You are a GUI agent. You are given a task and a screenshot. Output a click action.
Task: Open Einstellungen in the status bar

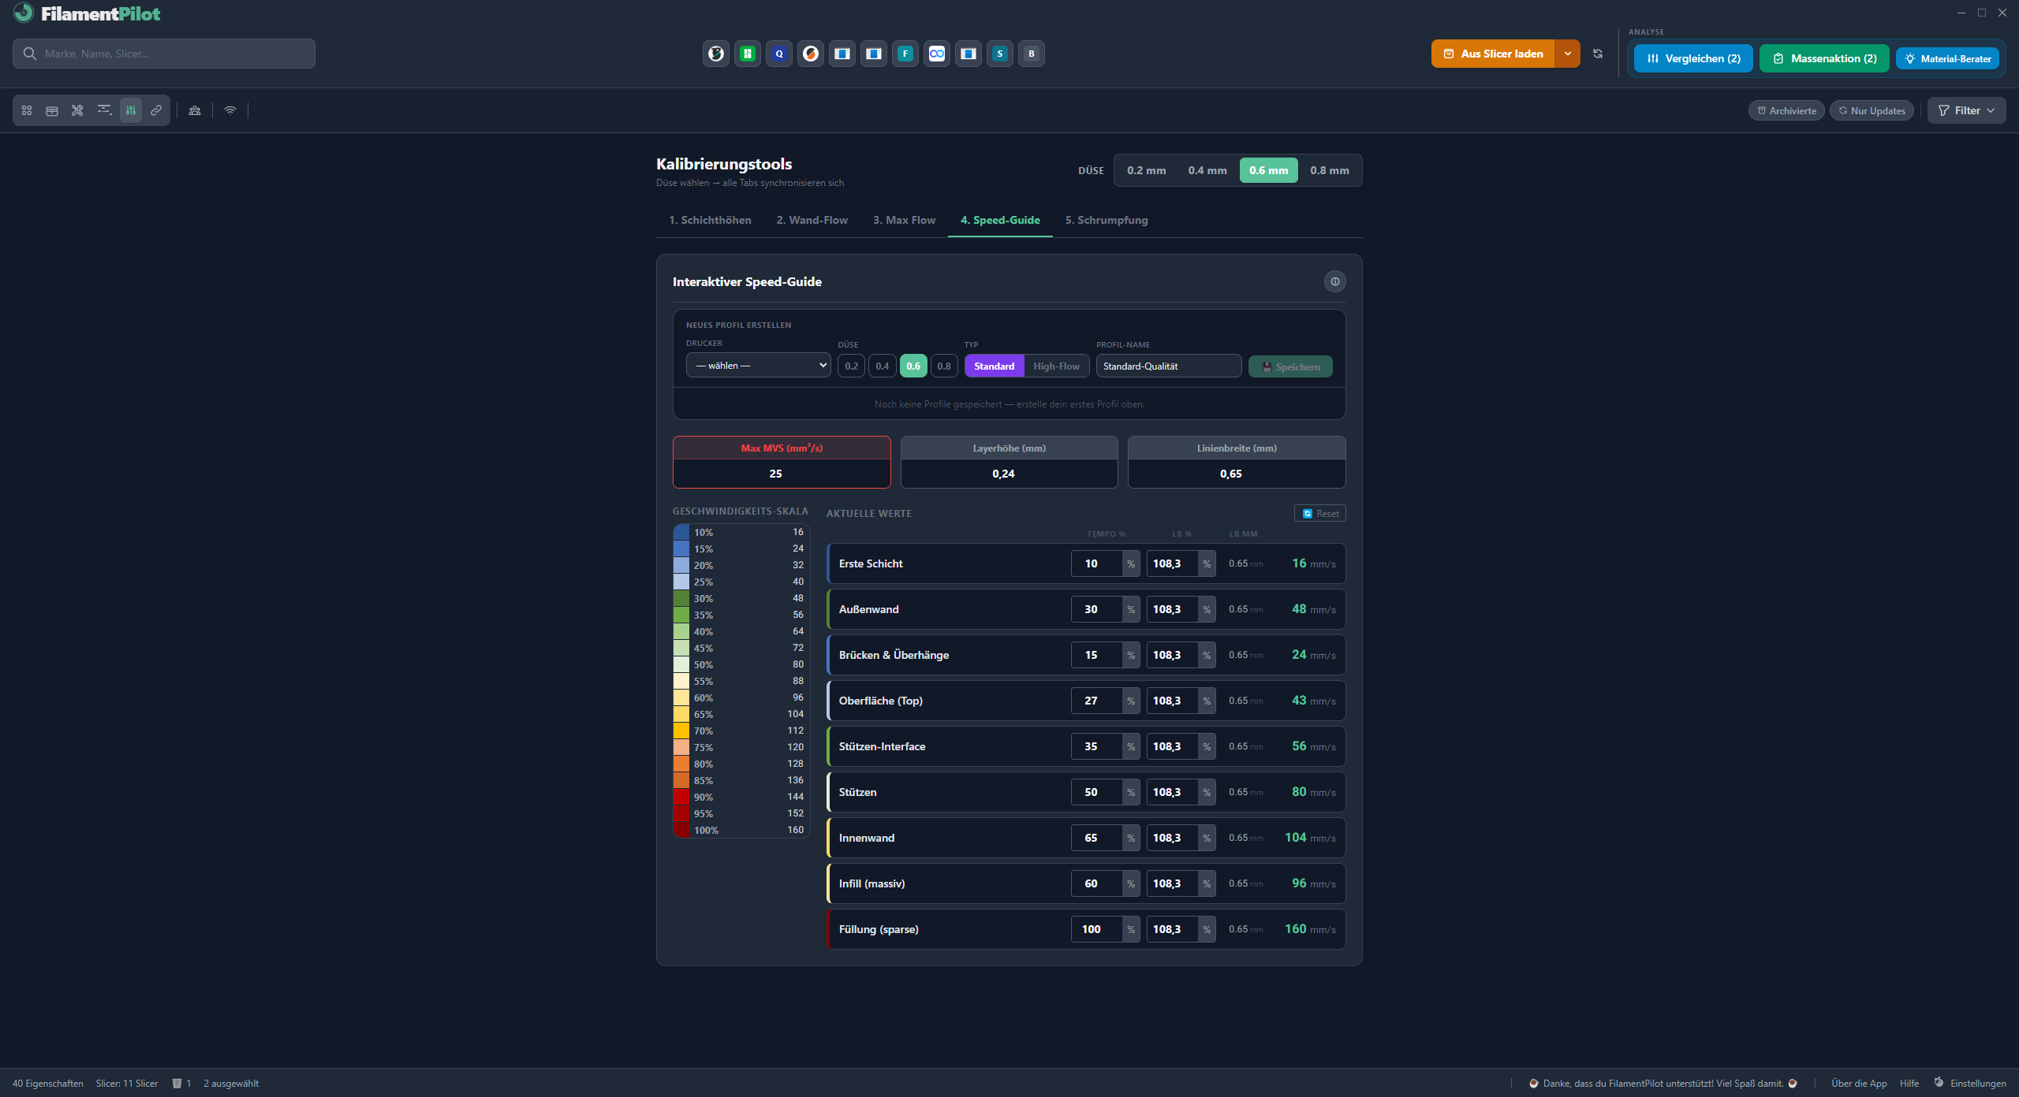tap(1969, 1083)
